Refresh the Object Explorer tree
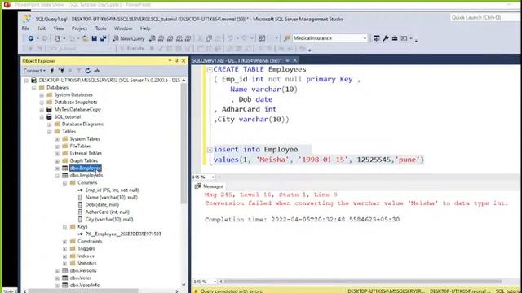The image size is (522, 293). (87, 71)
